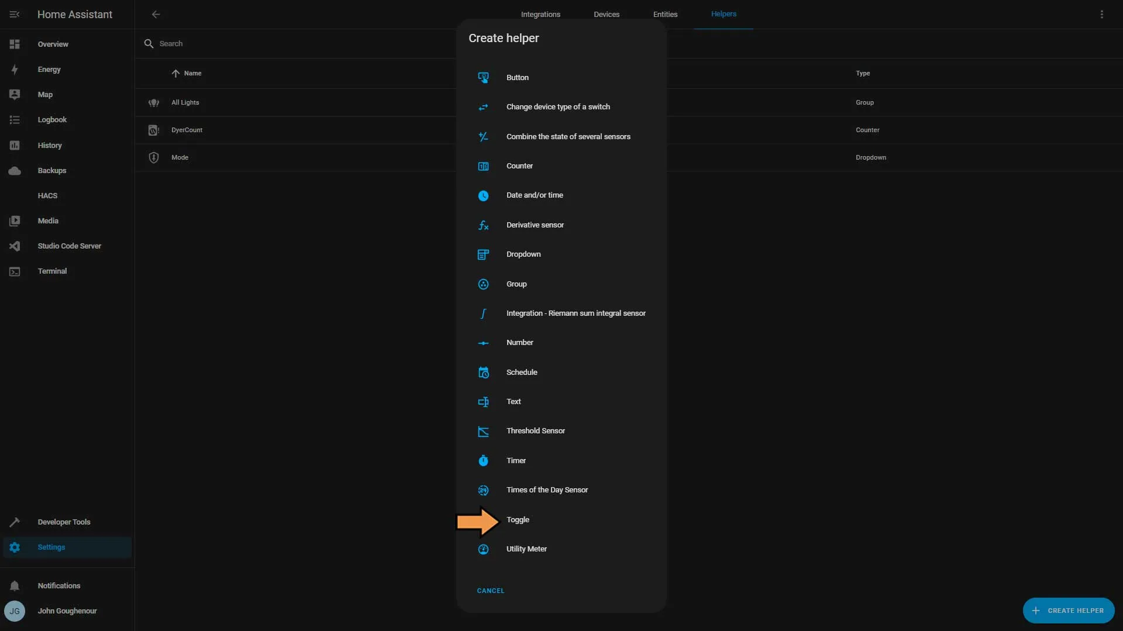Click the Type column header

click(863, 74)
